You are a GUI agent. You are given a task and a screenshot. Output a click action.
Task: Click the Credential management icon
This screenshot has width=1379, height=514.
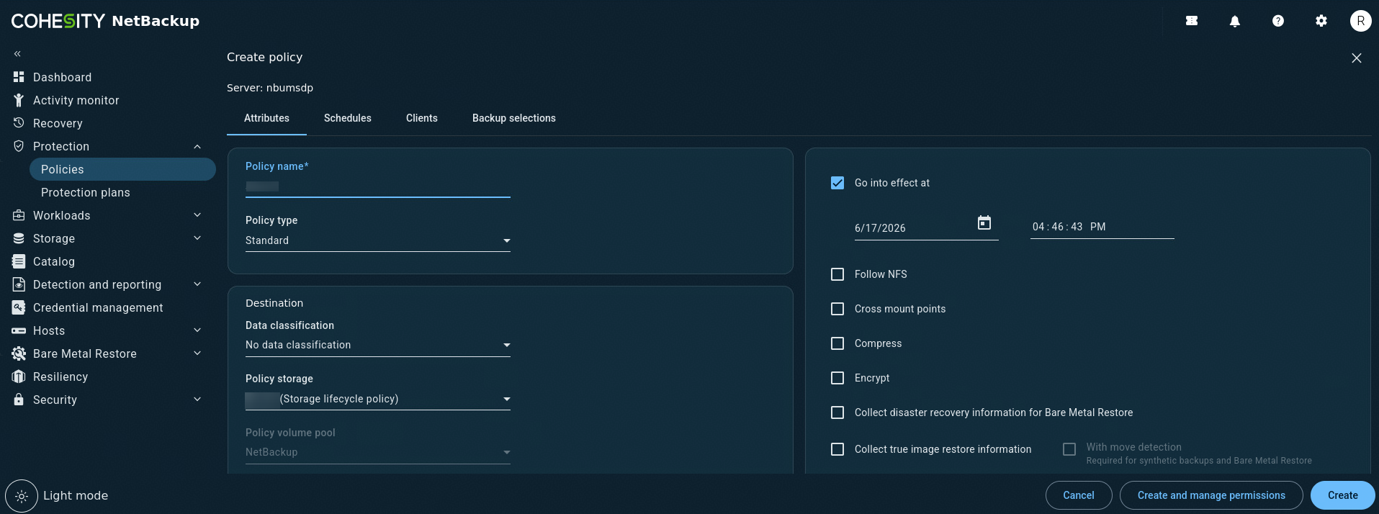pyautogui.click(x=19, y=307)
